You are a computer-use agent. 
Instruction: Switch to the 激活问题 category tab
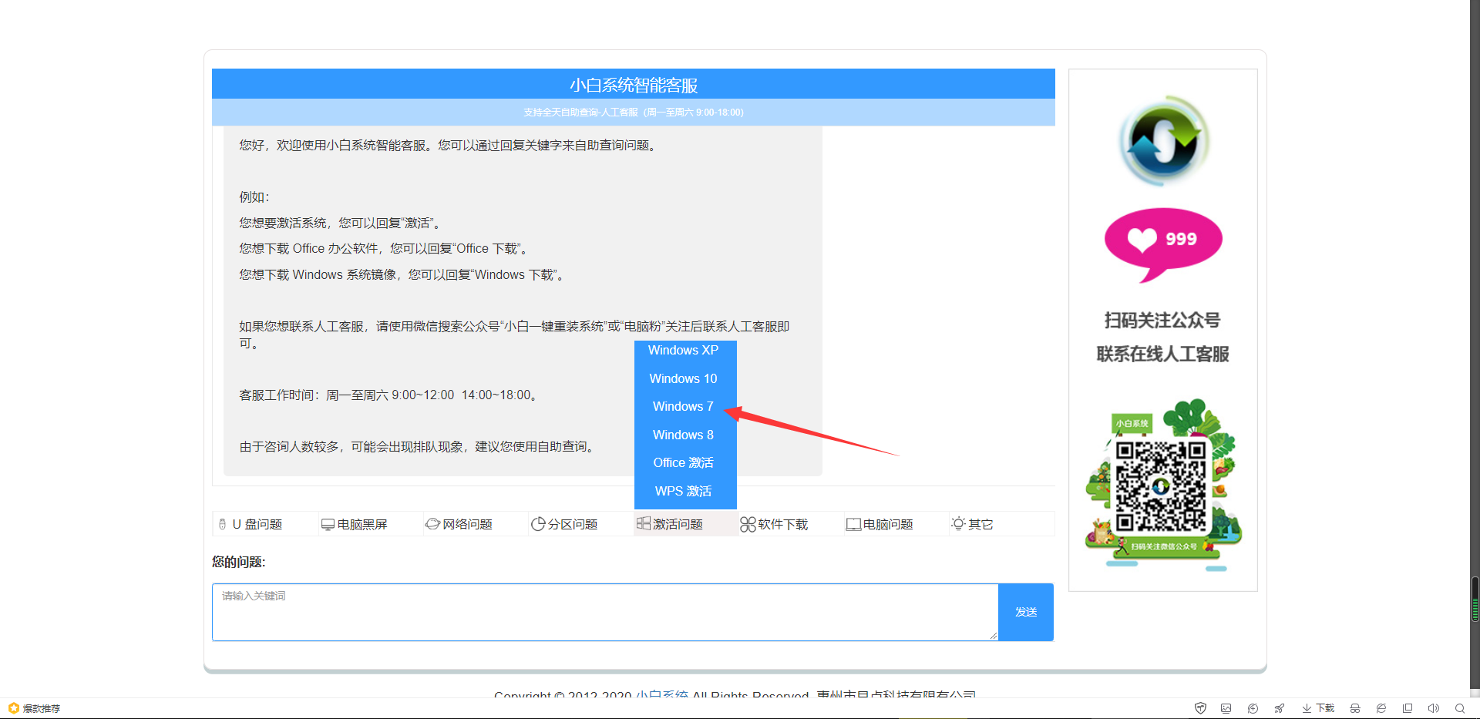coord(678,523)
